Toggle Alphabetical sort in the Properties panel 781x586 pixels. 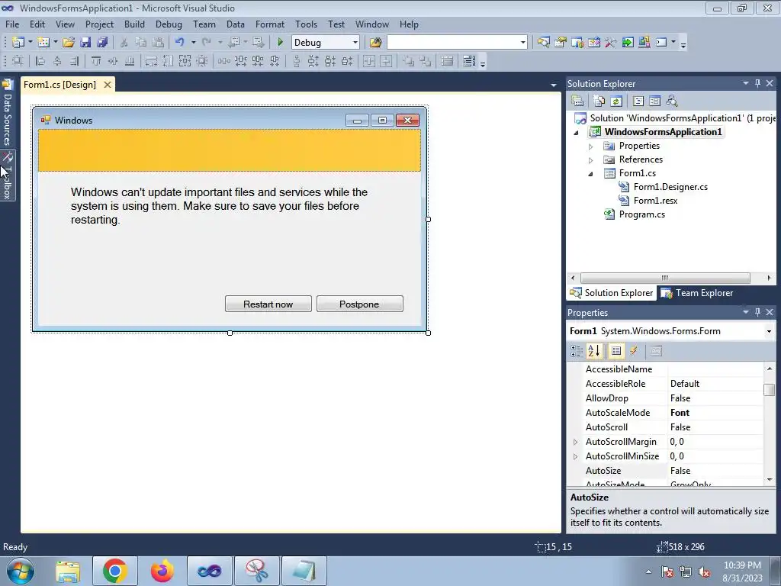click(x=594, y=351)
